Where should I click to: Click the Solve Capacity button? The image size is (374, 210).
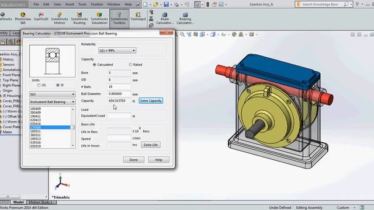151,101
